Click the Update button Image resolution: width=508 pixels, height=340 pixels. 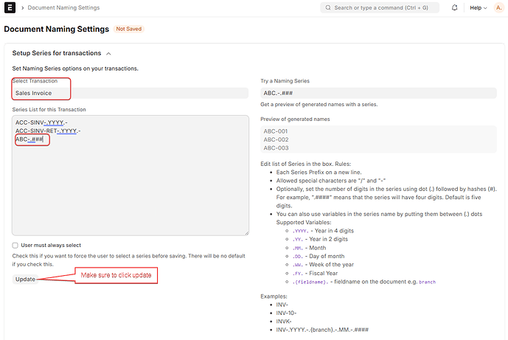tap(25, 280)
